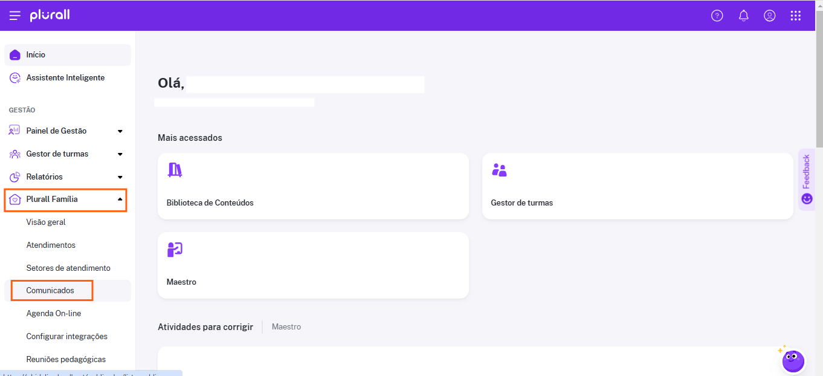Viewport: 823px width, 376px height.
Task: Click the Atividades para corrigir heading
Action: 205,327
